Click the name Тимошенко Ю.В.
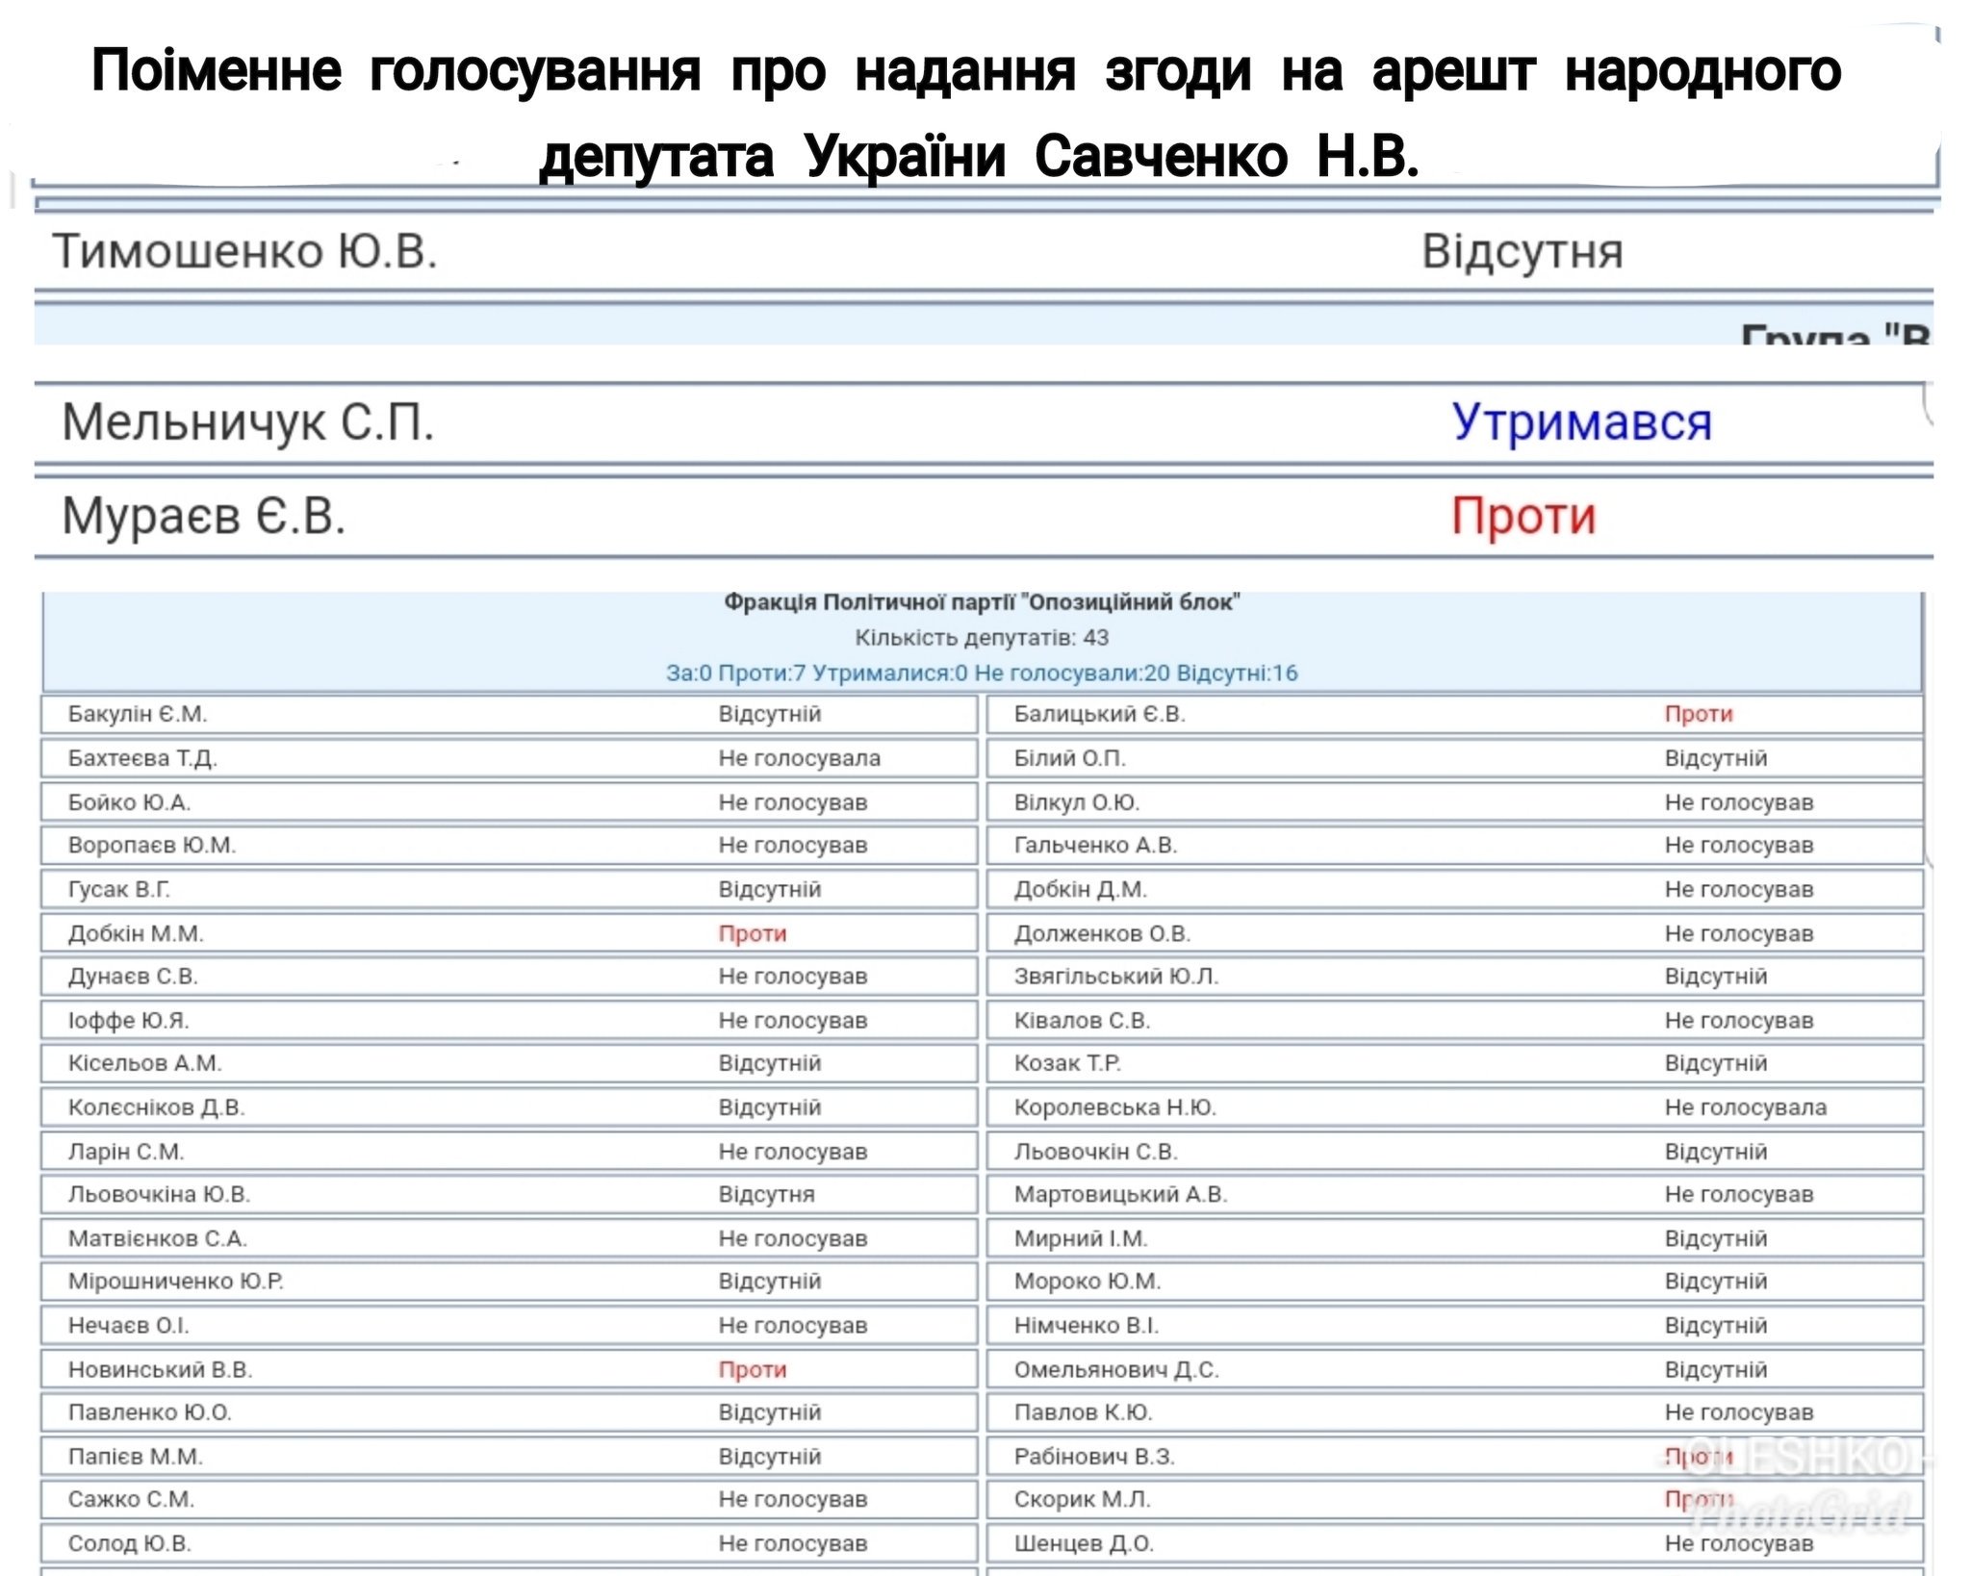Viewport: 1971px width, 1576px height. click(x=245, y=252)
